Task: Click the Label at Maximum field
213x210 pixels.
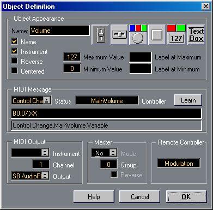Action: point(141,57)
